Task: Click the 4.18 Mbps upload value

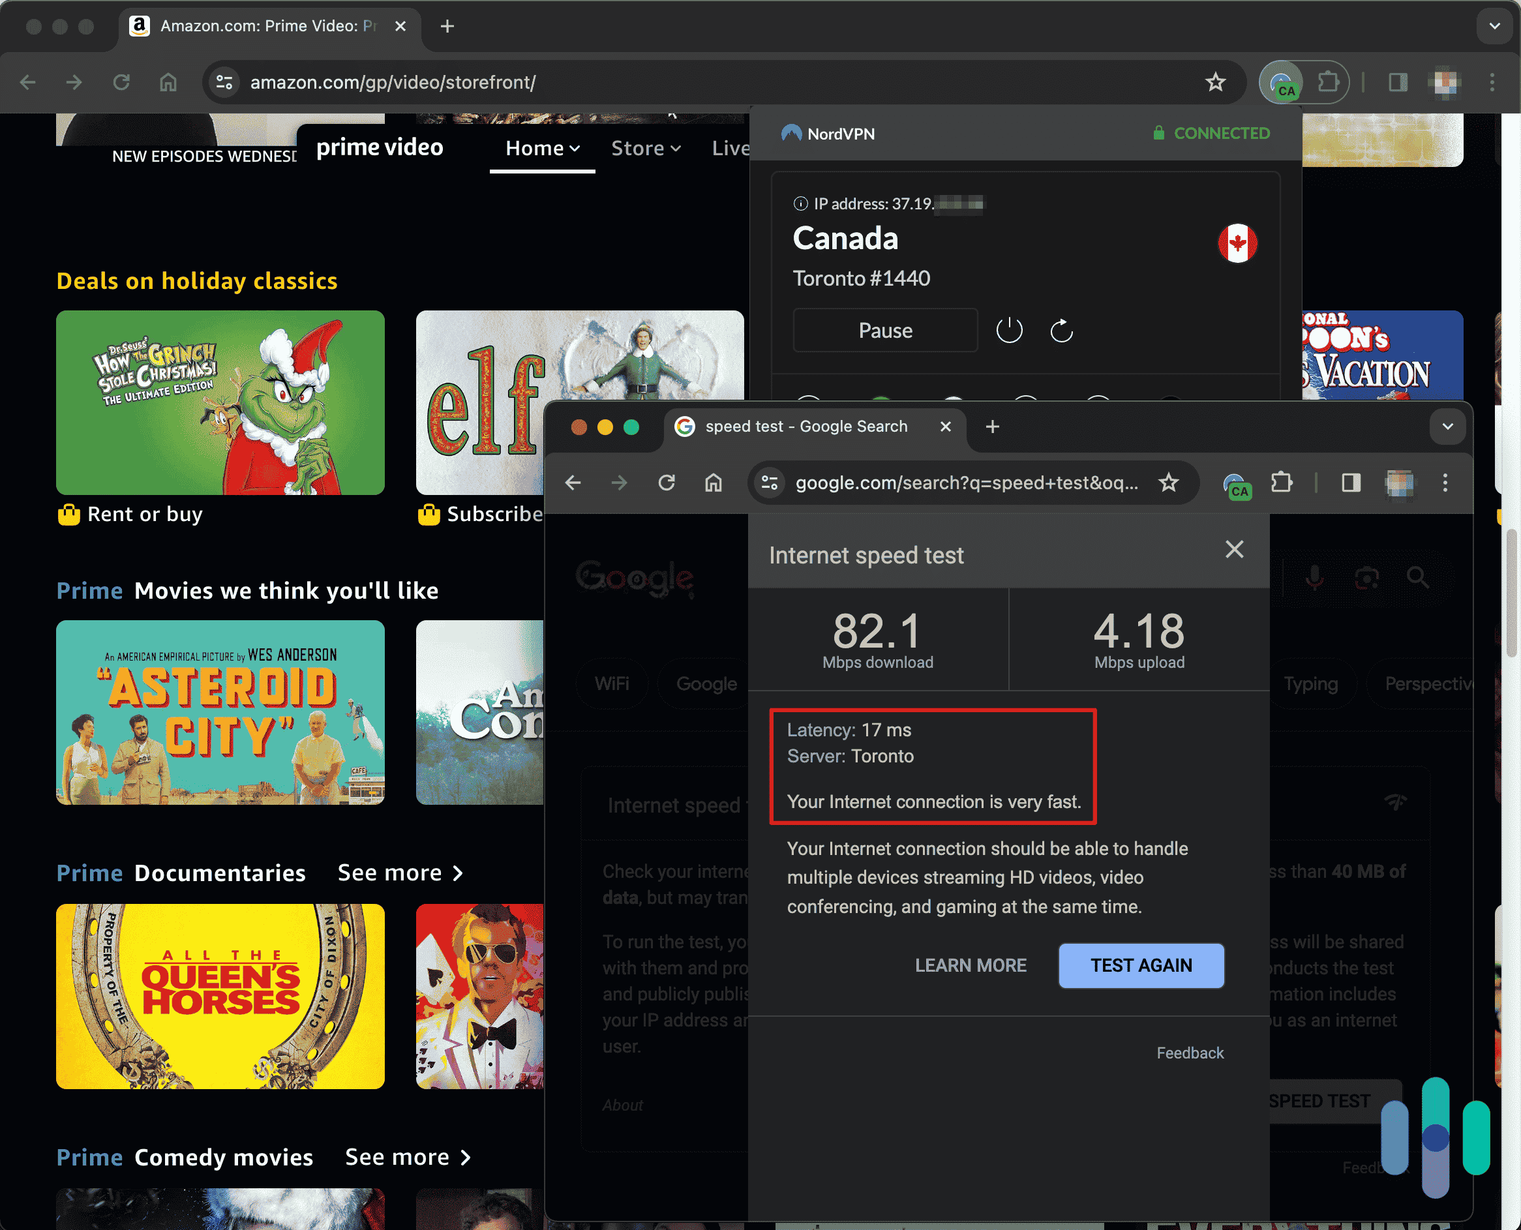Action: point(1138,632)
